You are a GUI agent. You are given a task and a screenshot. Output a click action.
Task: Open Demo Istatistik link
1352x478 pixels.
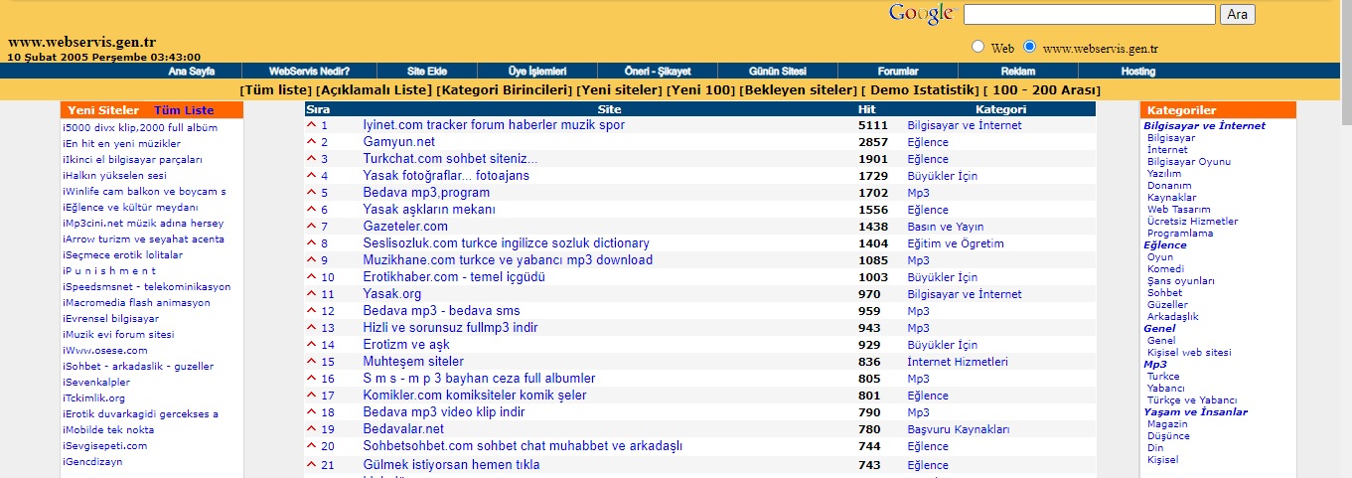click(924, 90)
